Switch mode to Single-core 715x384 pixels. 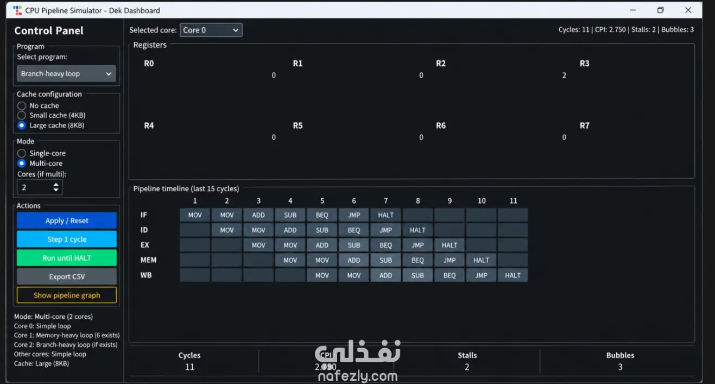click(x=22, y=154)
